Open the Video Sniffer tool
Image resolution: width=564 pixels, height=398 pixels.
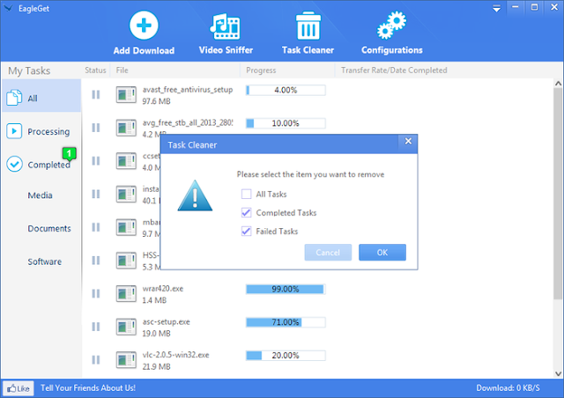[226, 33]
